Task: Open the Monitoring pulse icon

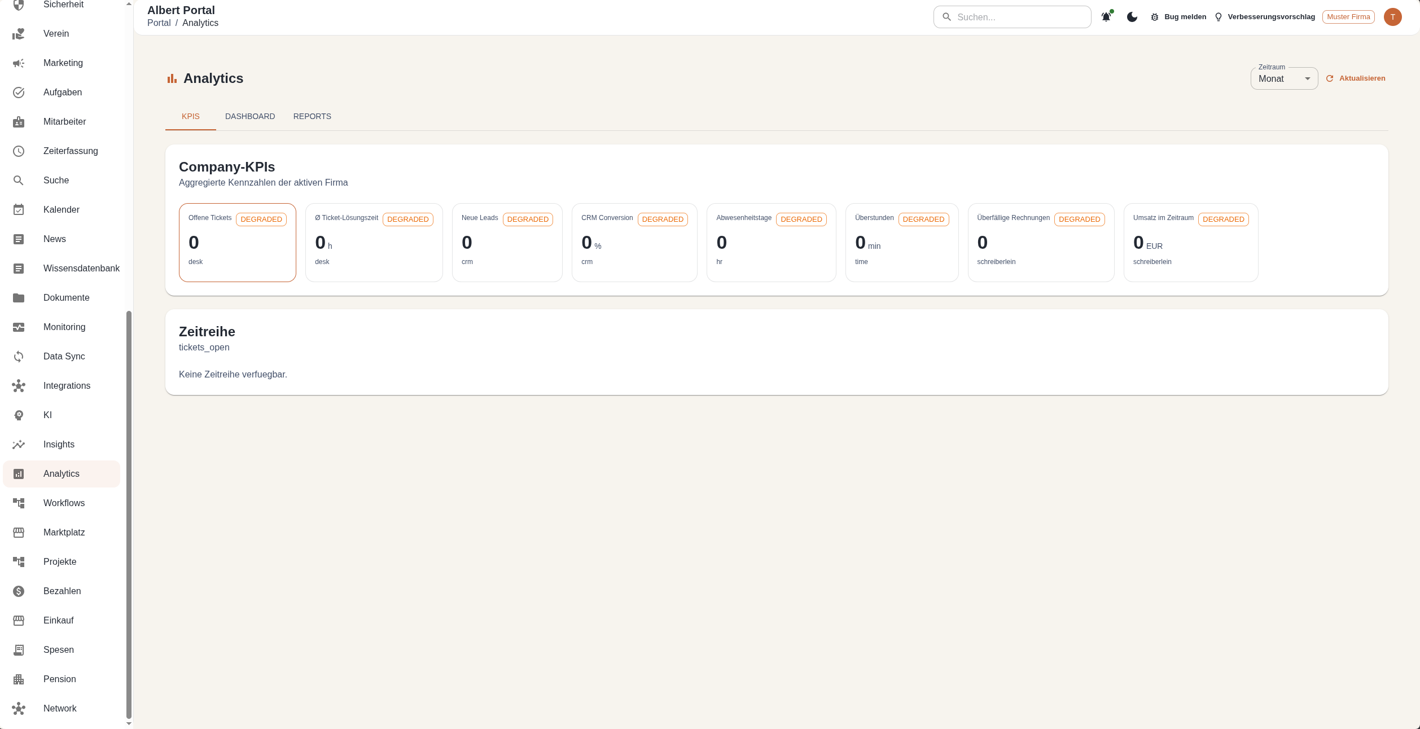Action: (x=19, y=327)
